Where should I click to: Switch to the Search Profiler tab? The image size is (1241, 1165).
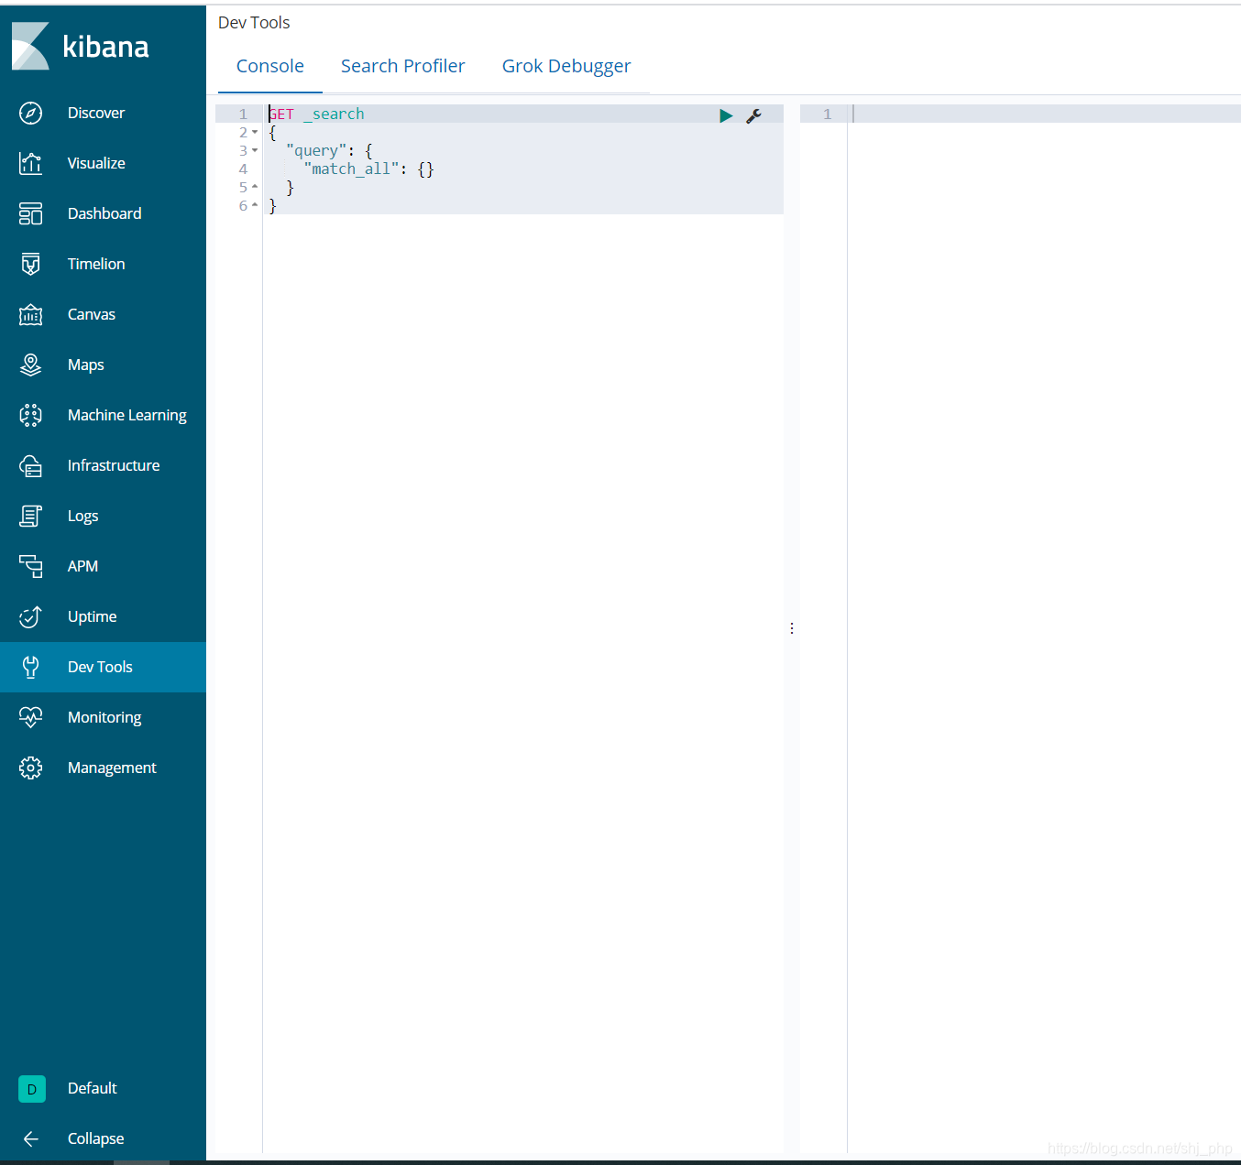403,66
